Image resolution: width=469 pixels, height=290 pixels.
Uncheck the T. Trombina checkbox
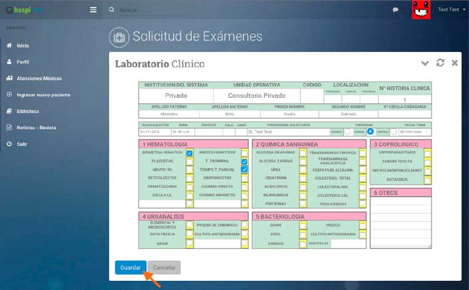(x=245, y=162)
